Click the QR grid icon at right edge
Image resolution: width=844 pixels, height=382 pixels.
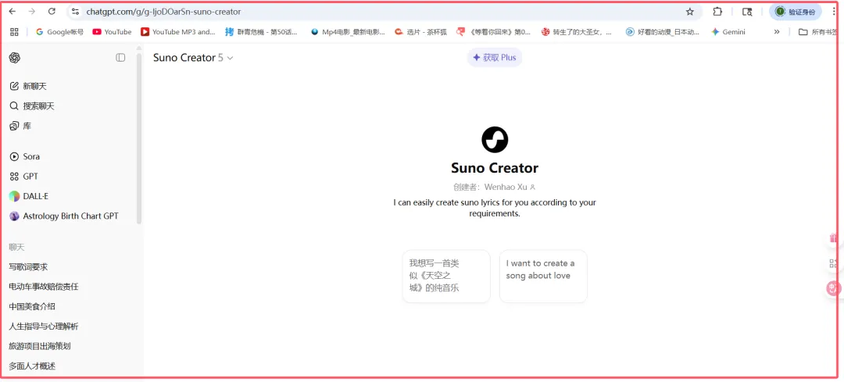[834, 263]
